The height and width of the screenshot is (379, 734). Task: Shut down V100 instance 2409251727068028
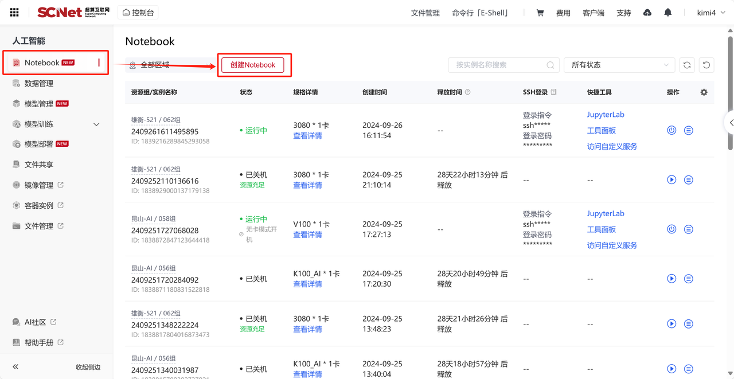tap(671, 229)
